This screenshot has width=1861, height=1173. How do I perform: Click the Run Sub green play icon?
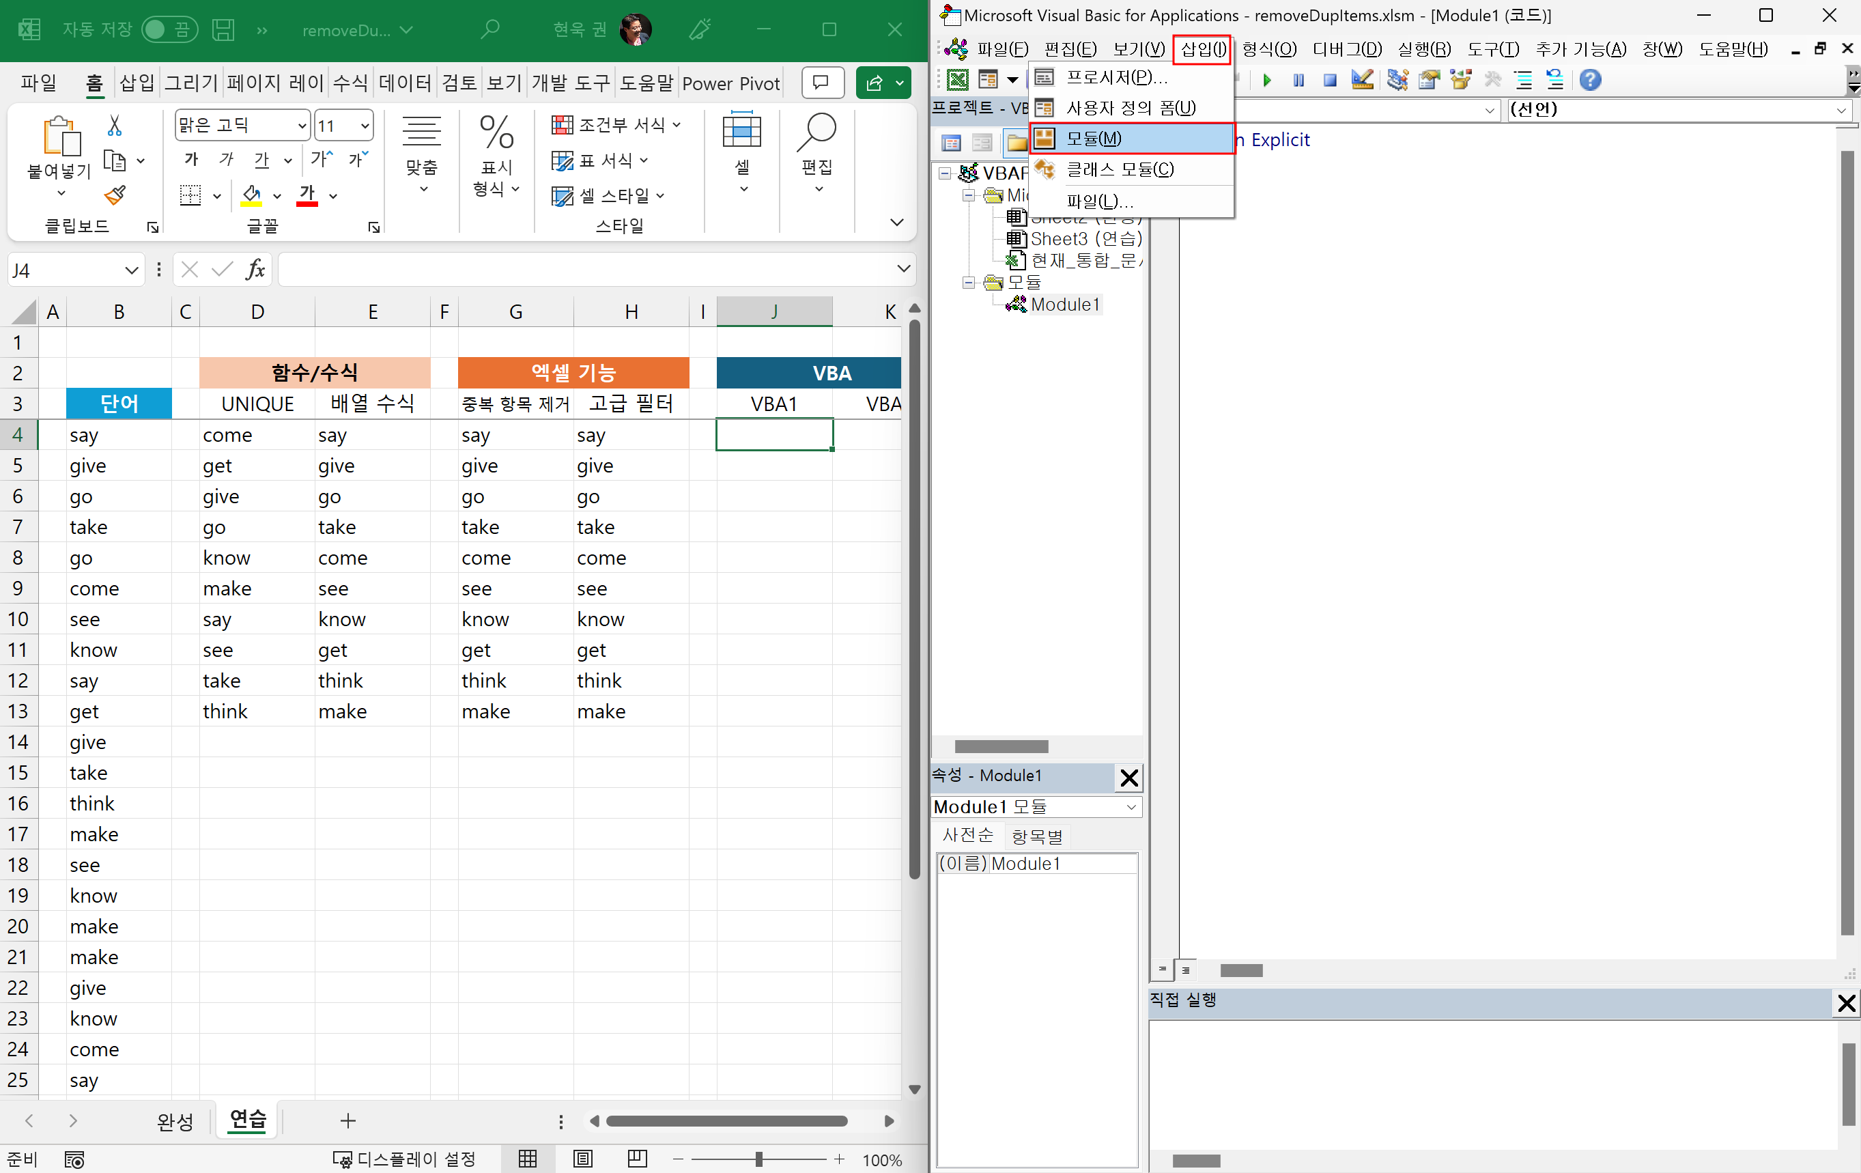click(x=1266, y=80)
